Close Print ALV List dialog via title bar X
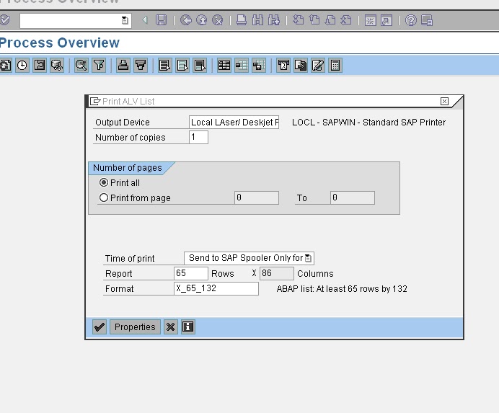The image size is (499, 413). [x=444, y=101]
